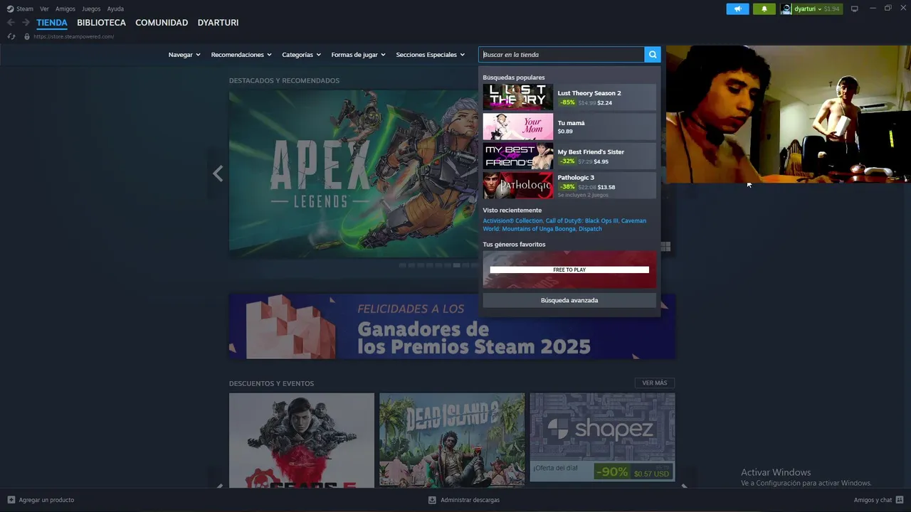Open the Activision Collection recent link
The height and width of the screenshot is (512, 911).
pyautogui.click(x=512, y=220)
